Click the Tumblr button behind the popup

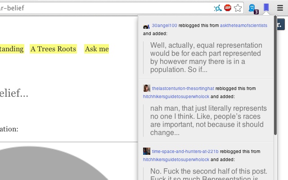281,24
